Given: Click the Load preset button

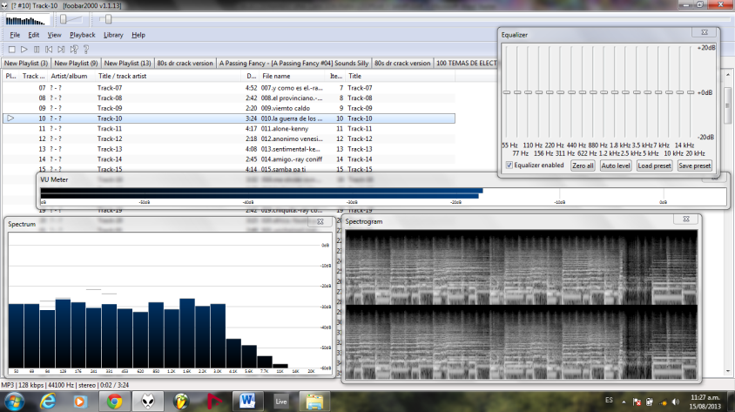Looking at the screenshot, I should (x=654, y=165).
